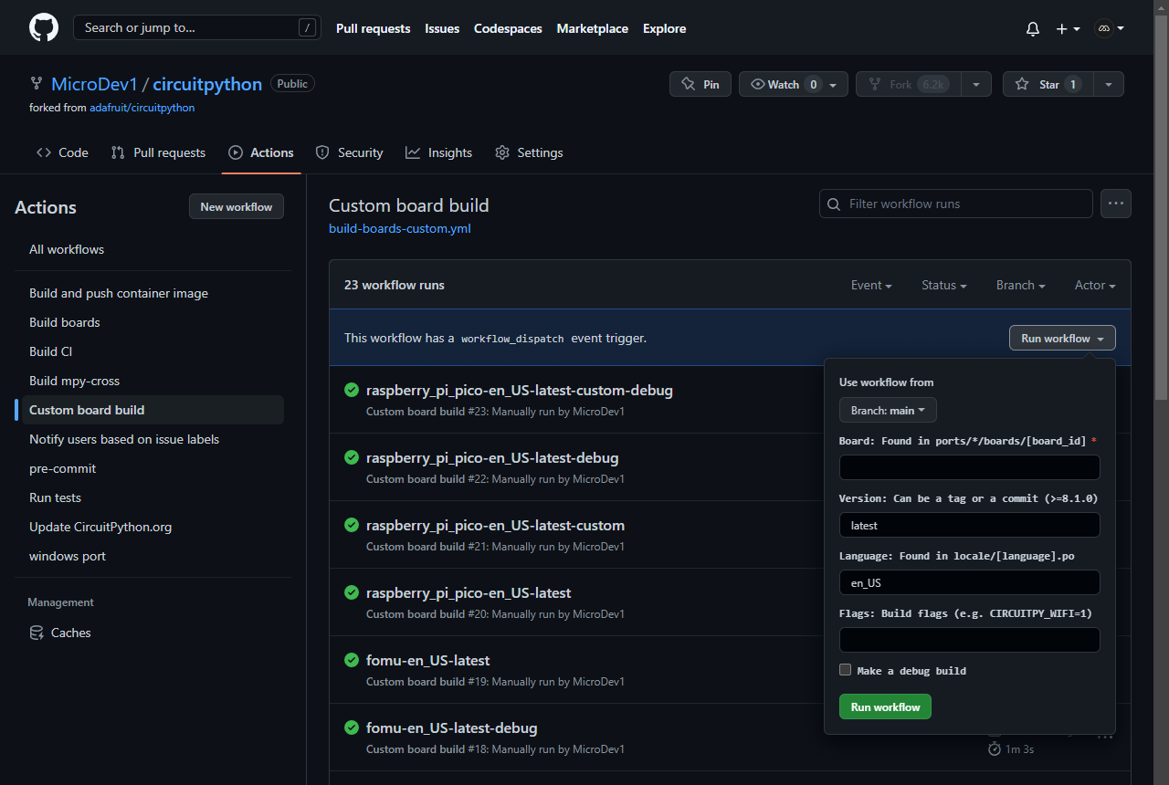Image resolution: width=1169 pixels, height=785 pixels.
Task: Open Issues in top navigation
Action: point(442,28)
